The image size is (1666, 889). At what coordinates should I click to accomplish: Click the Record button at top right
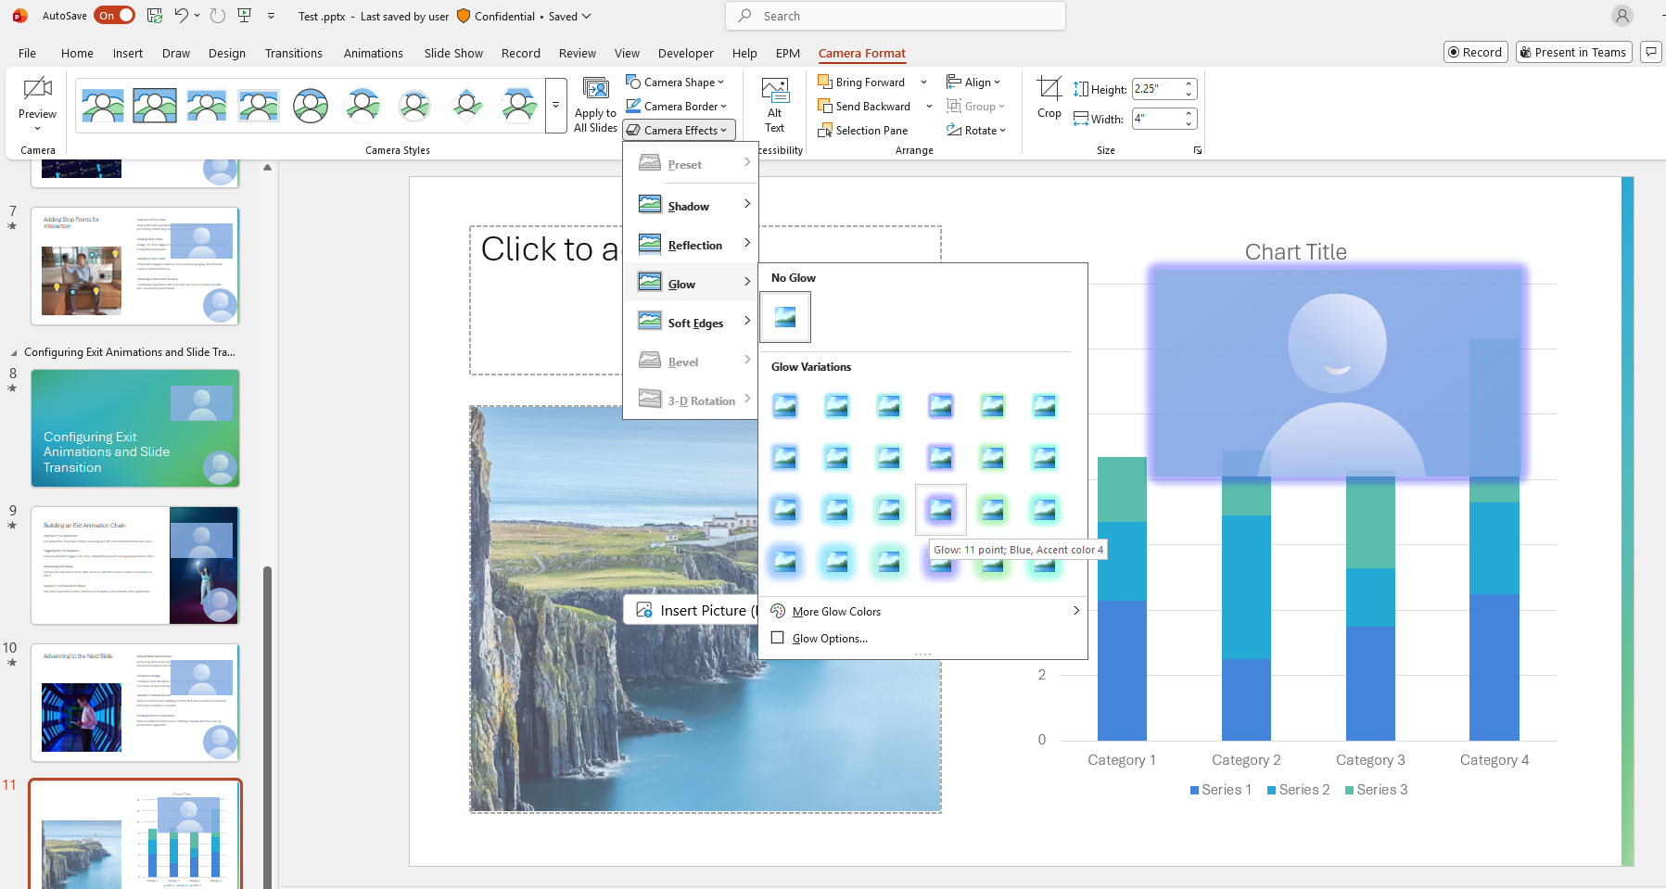[1476, 52]
